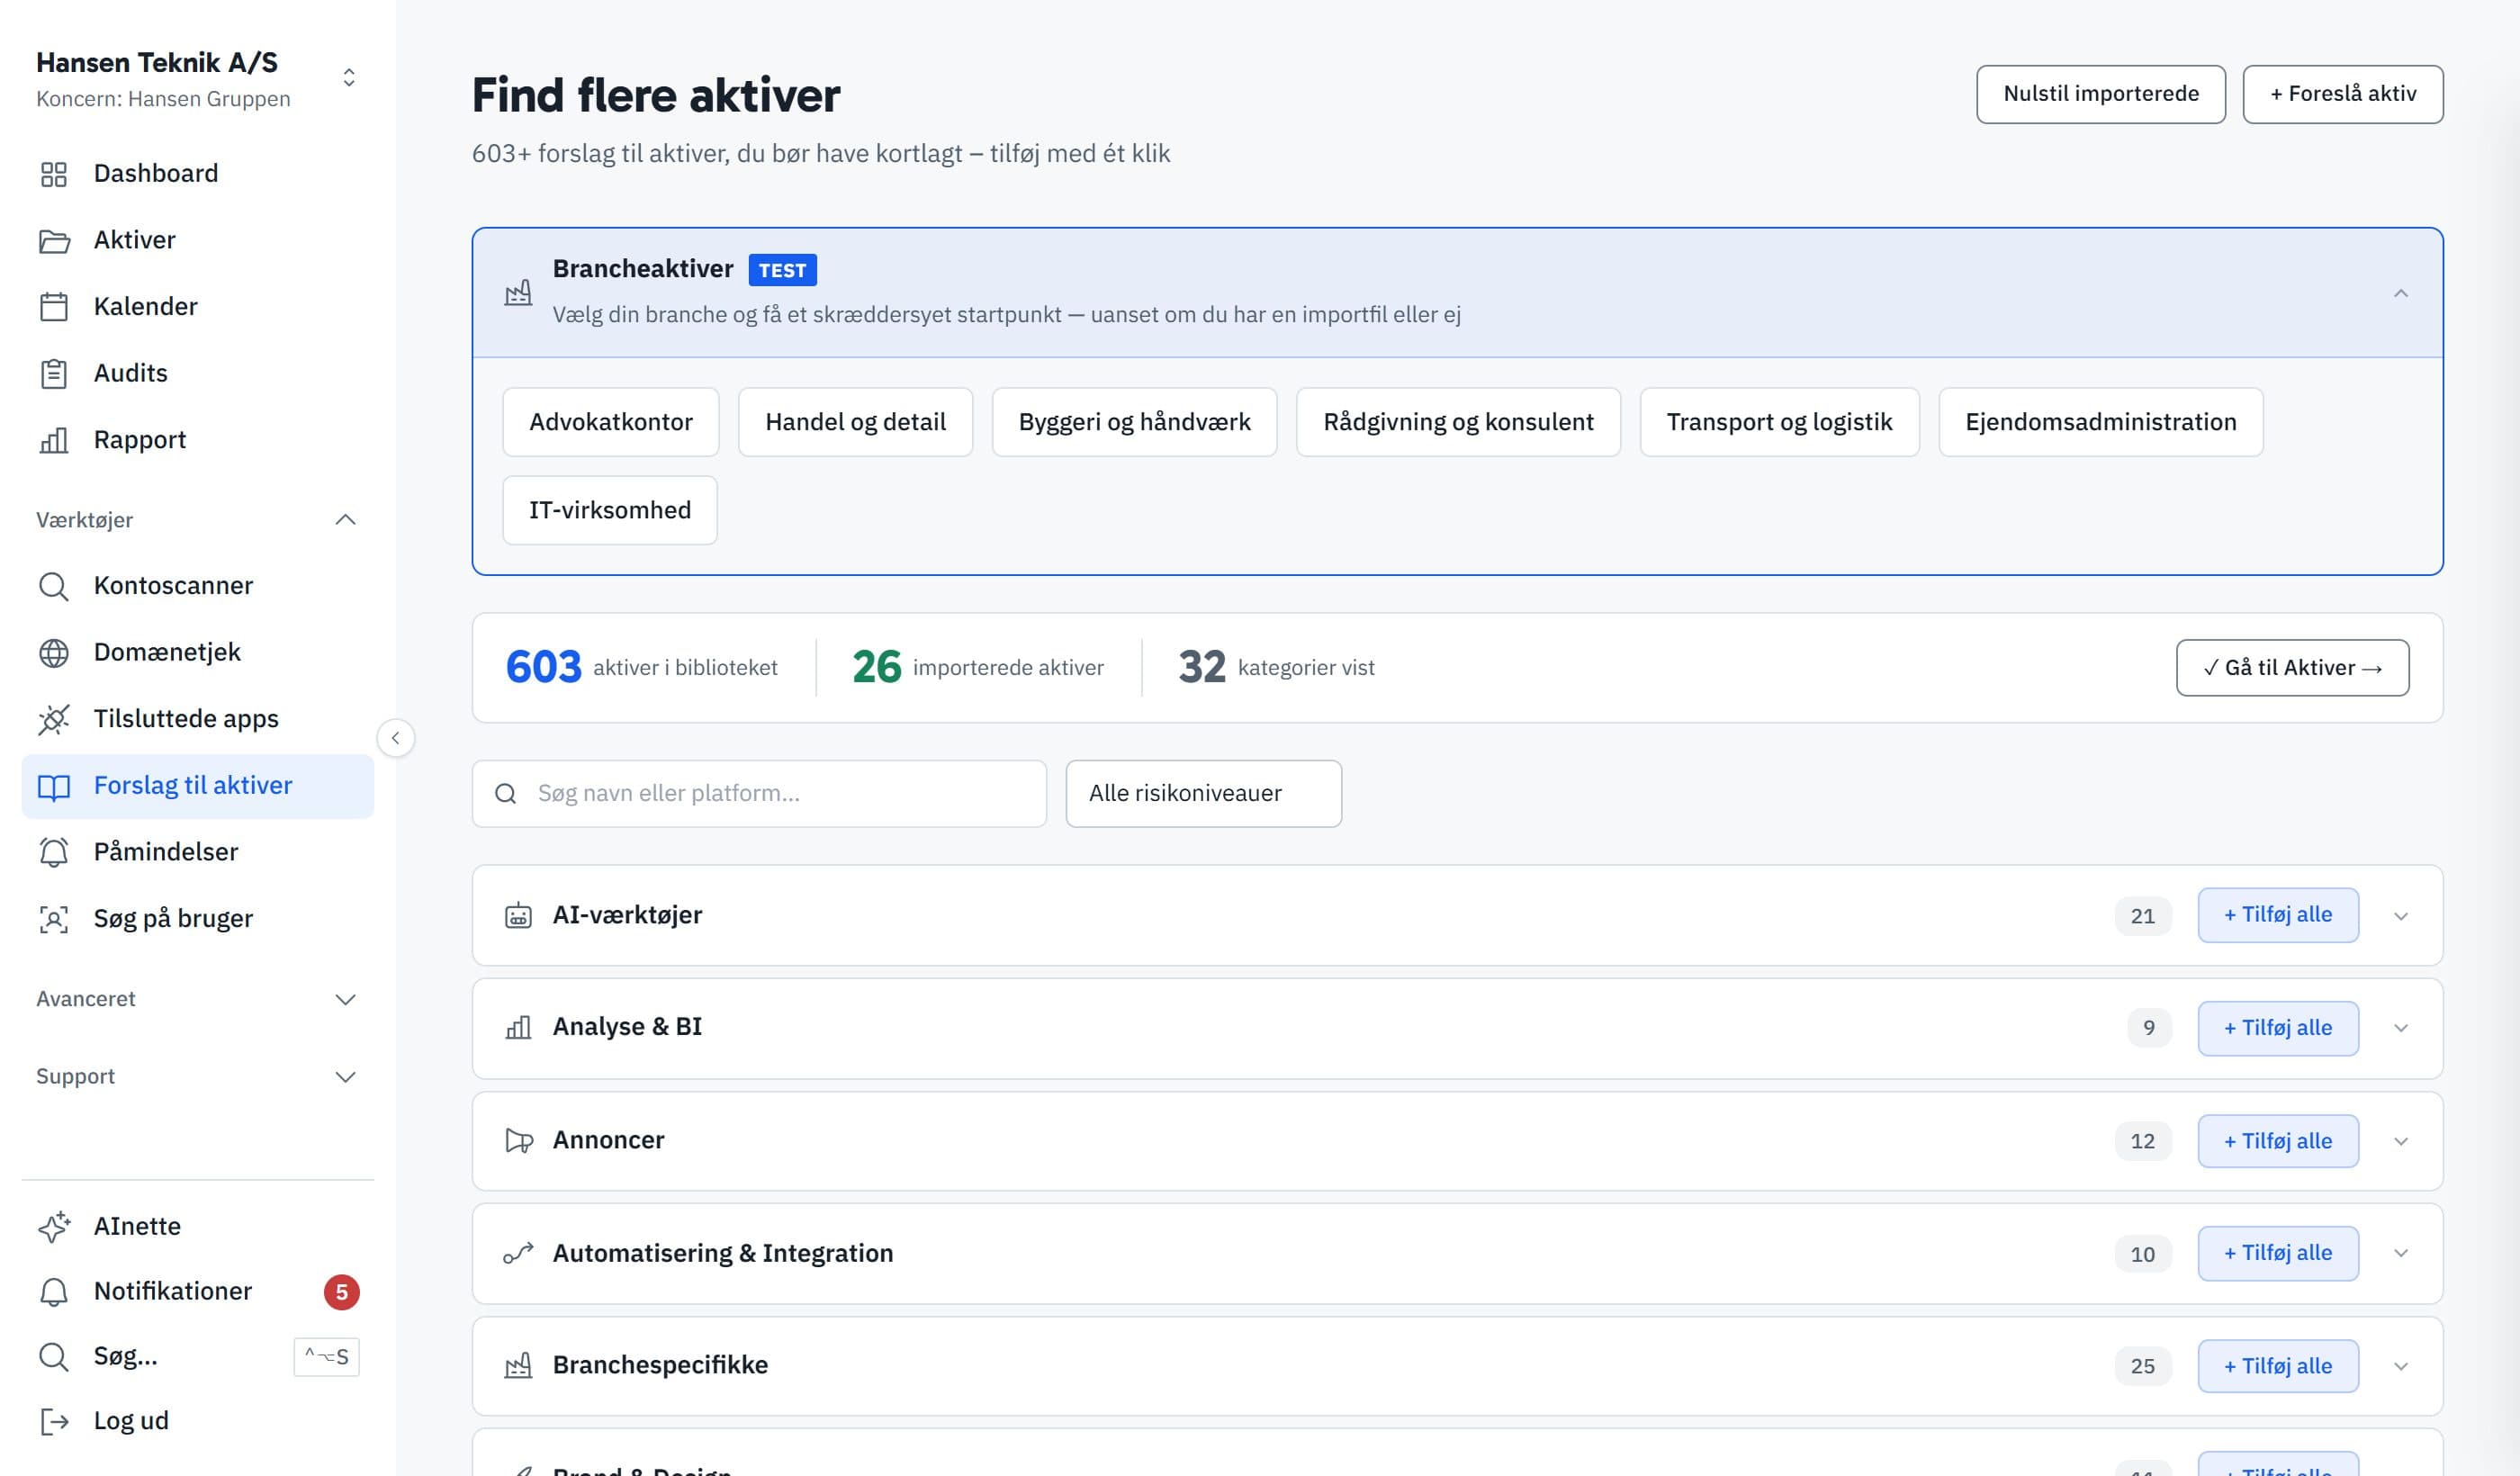Expand the Analyse & BI category chevron
Image resolution: width=2520 pixels, height=1476 pixels.
[2400, 1028]
